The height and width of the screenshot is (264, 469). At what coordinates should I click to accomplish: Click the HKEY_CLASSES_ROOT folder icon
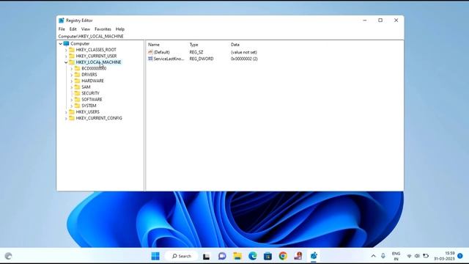pyautogui.click(x=72, y=50)
